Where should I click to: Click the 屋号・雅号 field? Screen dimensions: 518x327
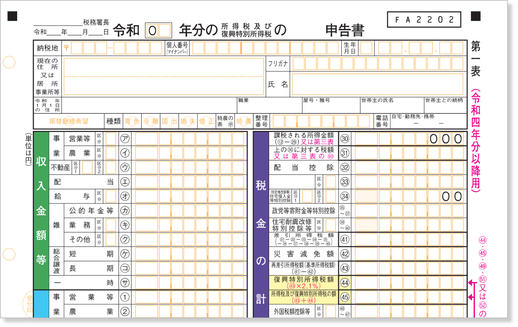click(x=331, y=105)
